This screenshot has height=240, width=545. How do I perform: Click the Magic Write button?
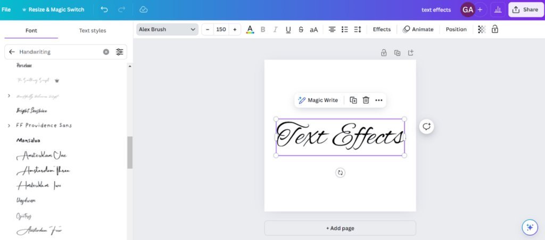pyautogui.click(x=318, y=101)
